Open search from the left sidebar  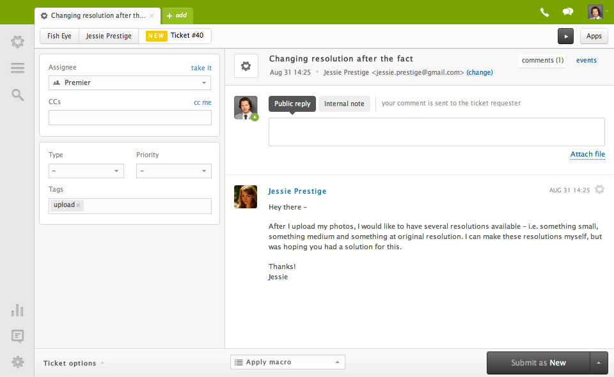(17, 93)
